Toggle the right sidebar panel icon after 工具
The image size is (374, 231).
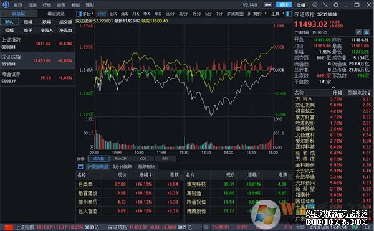289,14
